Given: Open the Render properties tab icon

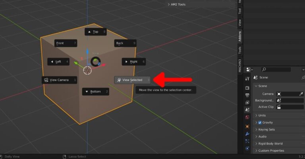Looking at the screenshot, I should (x=247, y=87).
